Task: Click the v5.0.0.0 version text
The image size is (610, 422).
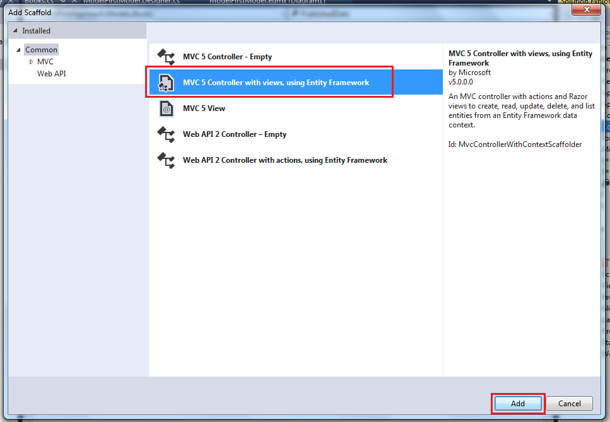Action: pyautogui.click(x=460, y=82)
